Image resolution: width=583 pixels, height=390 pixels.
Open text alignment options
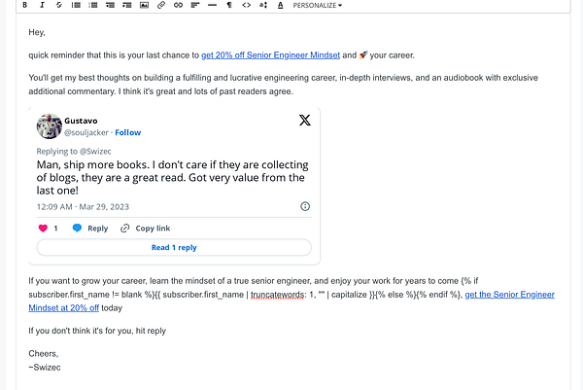click(195, 5)
